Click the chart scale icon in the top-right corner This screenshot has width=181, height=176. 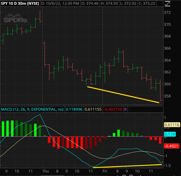[167, 4]
